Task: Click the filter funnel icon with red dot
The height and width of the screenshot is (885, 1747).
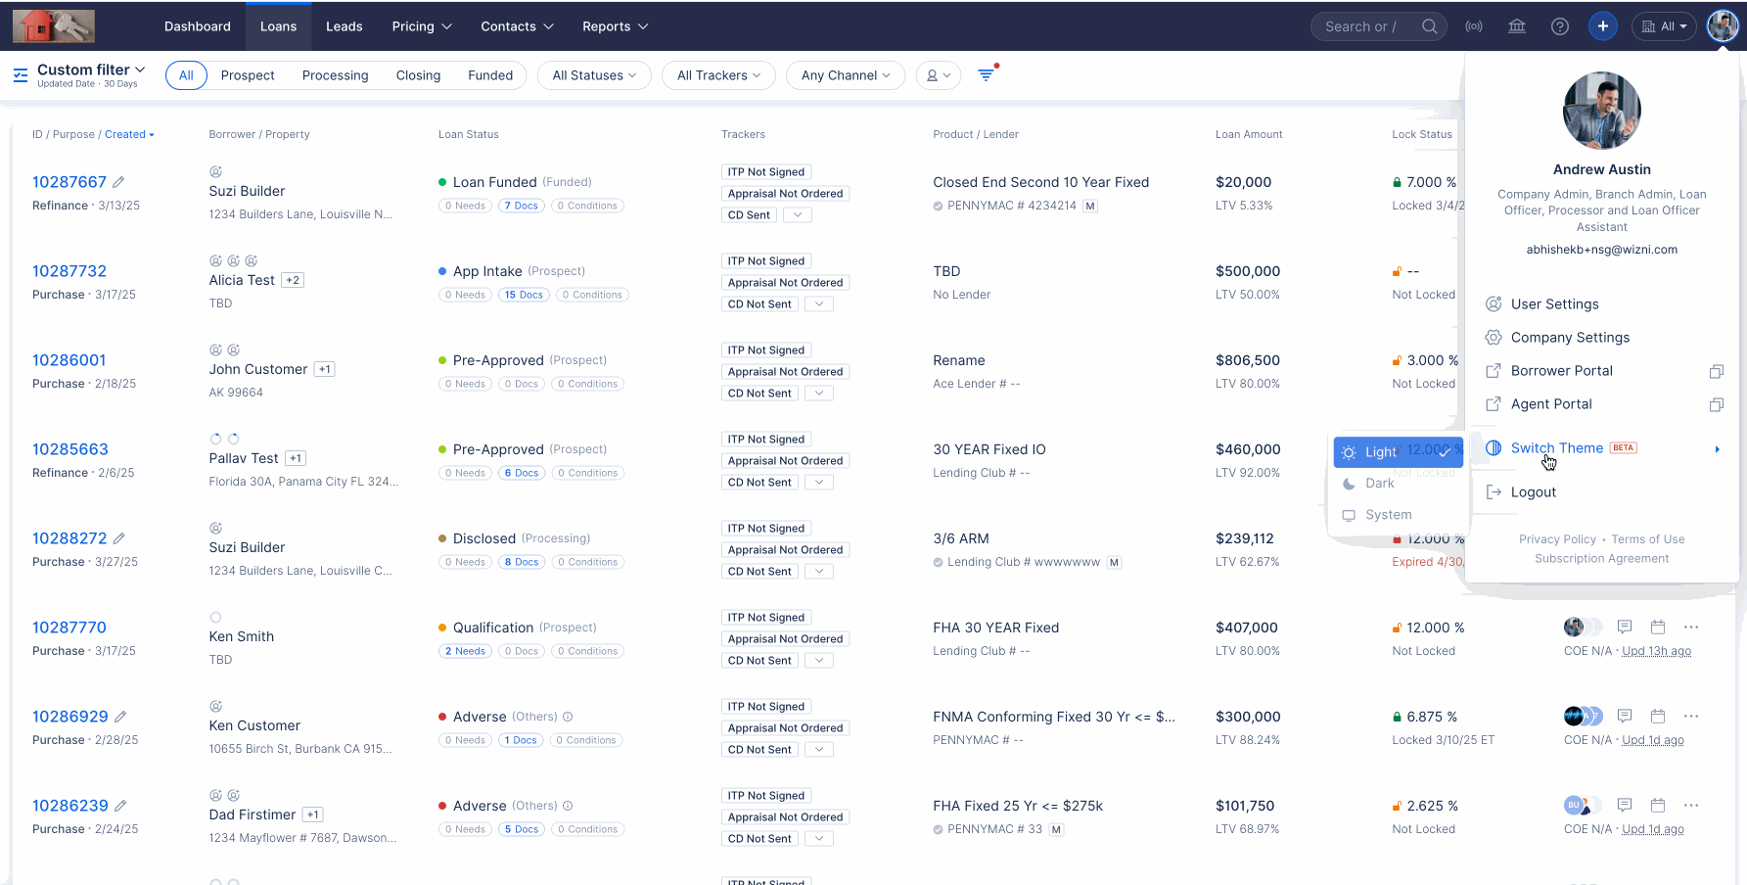Action: click(x=987, y=74)
